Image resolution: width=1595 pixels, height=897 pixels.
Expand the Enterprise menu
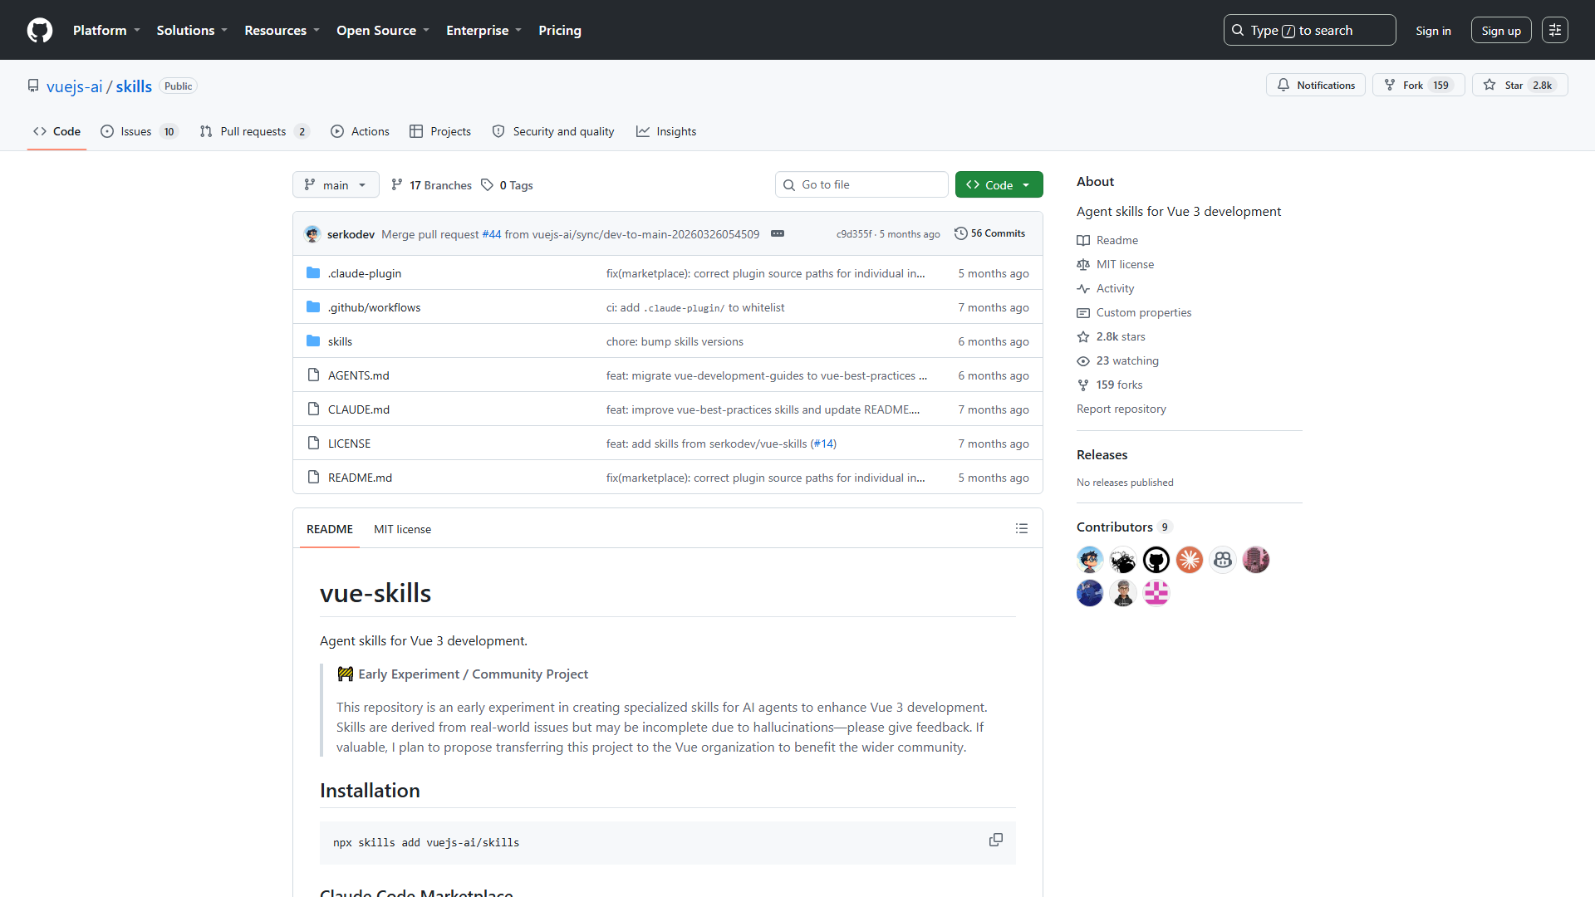483,30
